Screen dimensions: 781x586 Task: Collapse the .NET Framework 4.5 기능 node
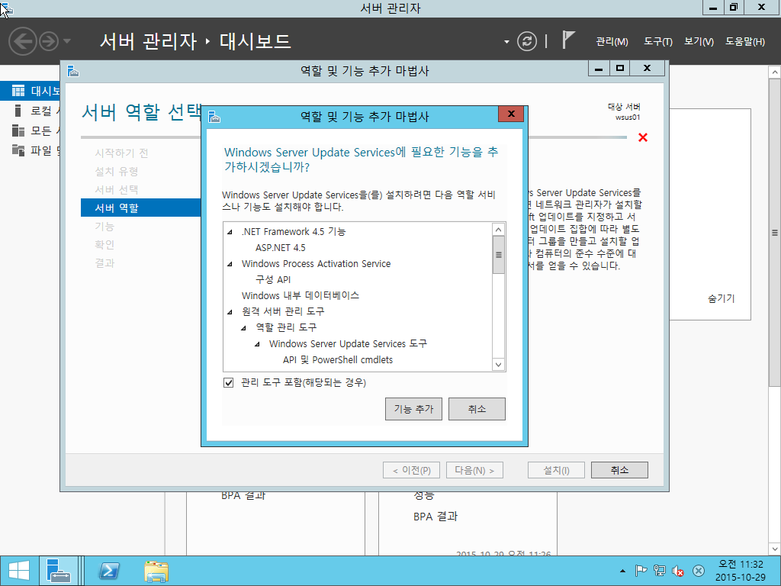click(230, 232)
